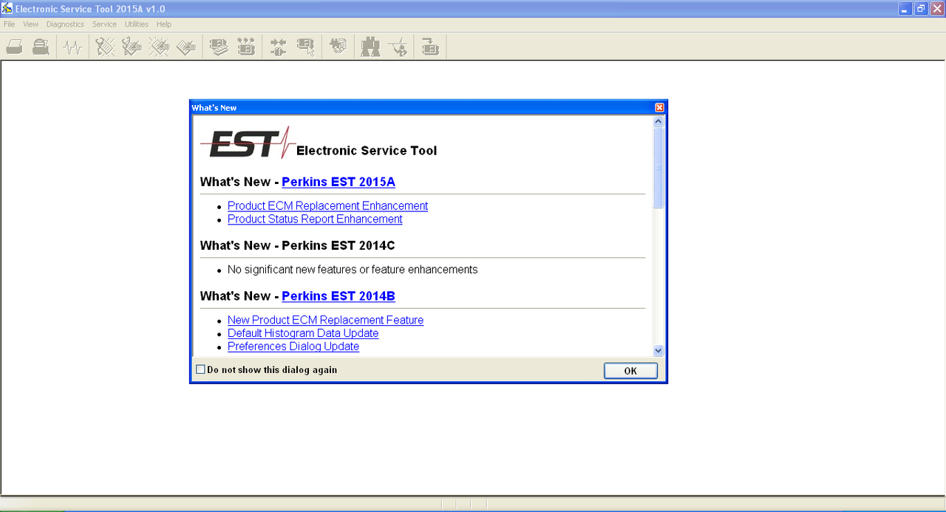Screen dimensions: 946x512
Task: Click OK in What's New dialog
Action: tap(630, 371)
